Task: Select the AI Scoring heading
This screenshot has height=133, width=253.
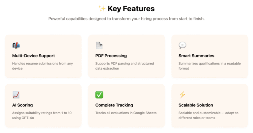Action: [x=22, y=105]
